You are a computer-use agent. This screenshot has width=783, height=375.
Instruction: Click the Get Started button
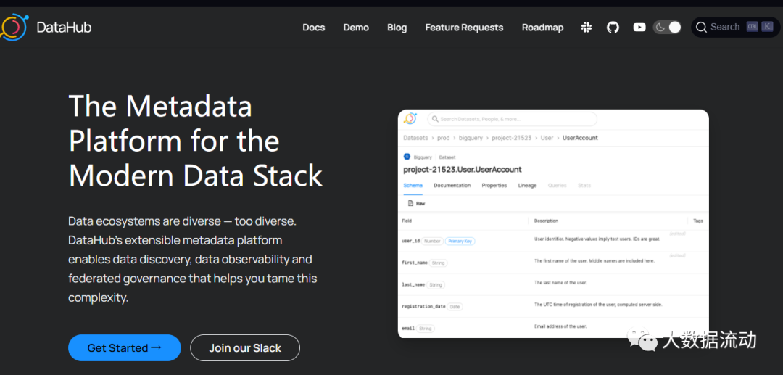pyautogui.click(x=125, y=347)
